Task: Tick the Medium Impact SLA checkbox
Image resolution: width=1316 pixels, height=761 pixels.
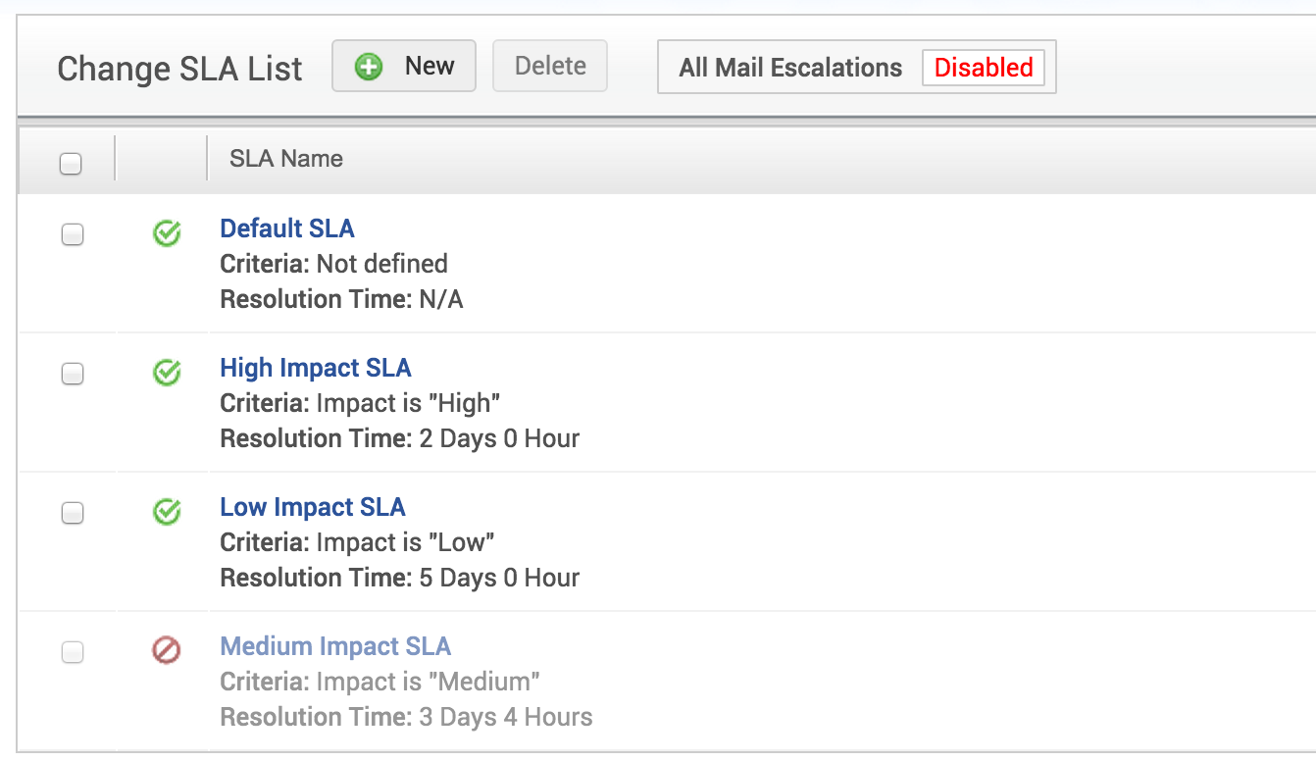Action: 73,652
